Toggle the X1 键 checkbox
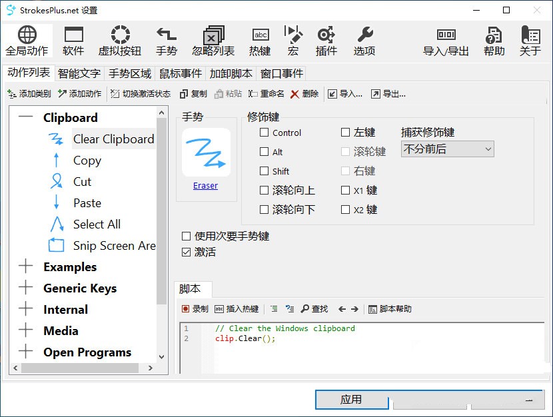The height and width of the screenshot is (417, 553). (x=346, y=191)
